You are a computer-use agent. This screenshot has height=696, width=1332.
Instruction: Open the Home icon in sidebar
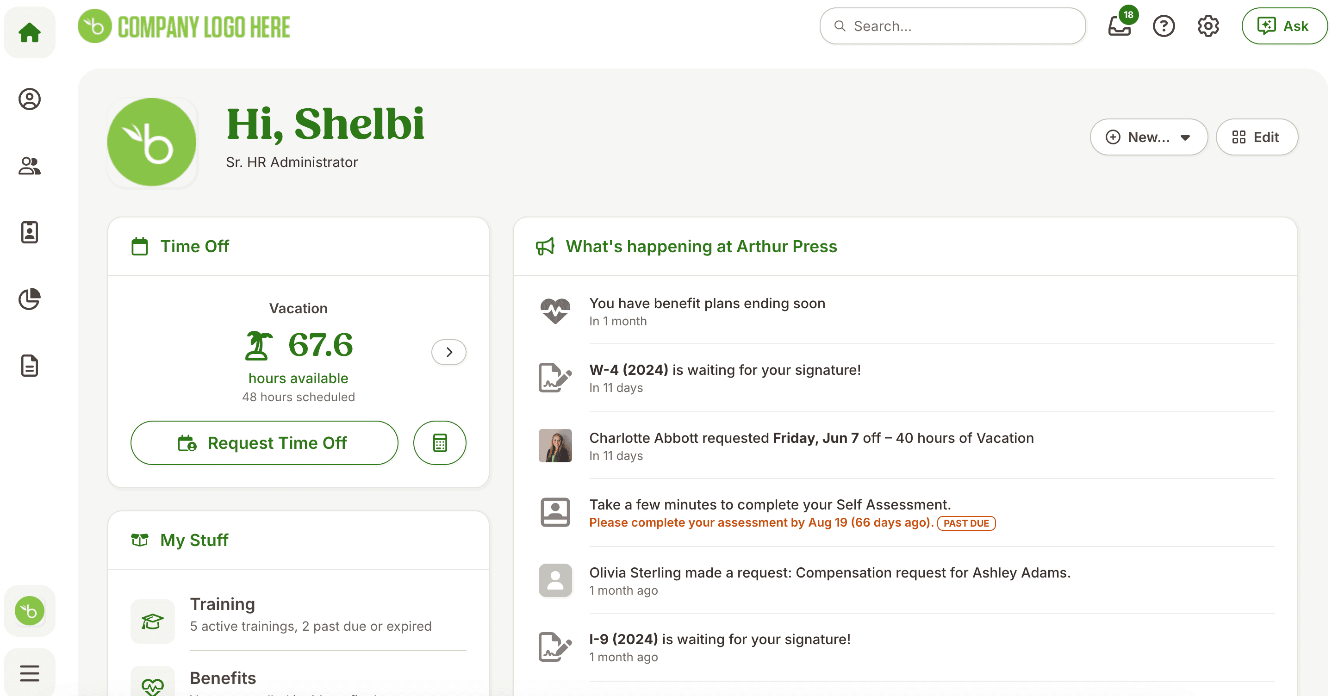30,32
